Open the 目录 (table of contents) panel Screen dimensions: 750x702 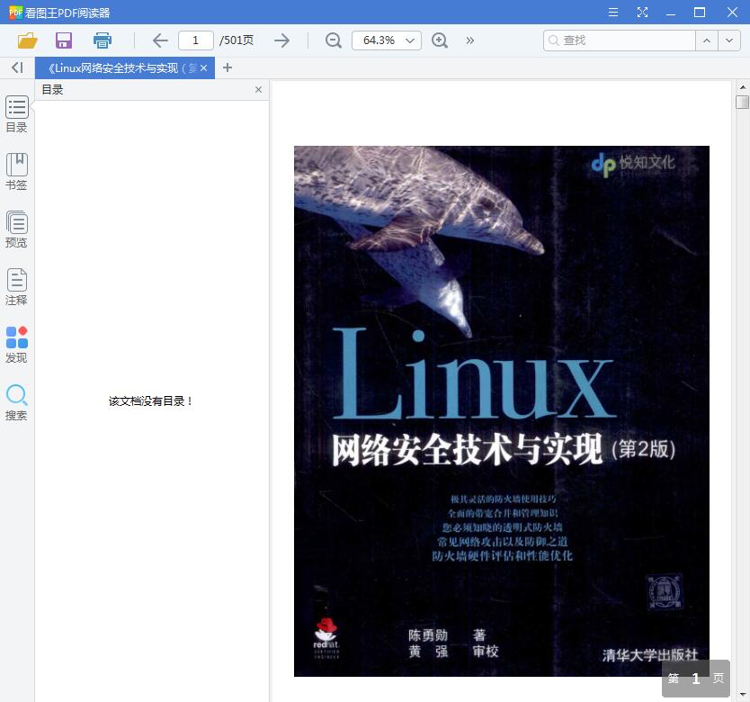tap(16, 112)
